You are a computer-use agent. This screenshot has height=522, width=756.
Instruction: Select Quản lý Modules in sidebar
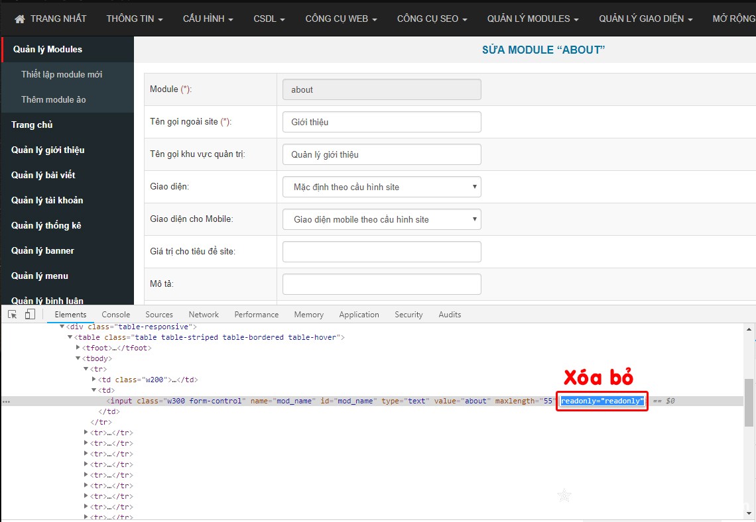tap(68, 49)
